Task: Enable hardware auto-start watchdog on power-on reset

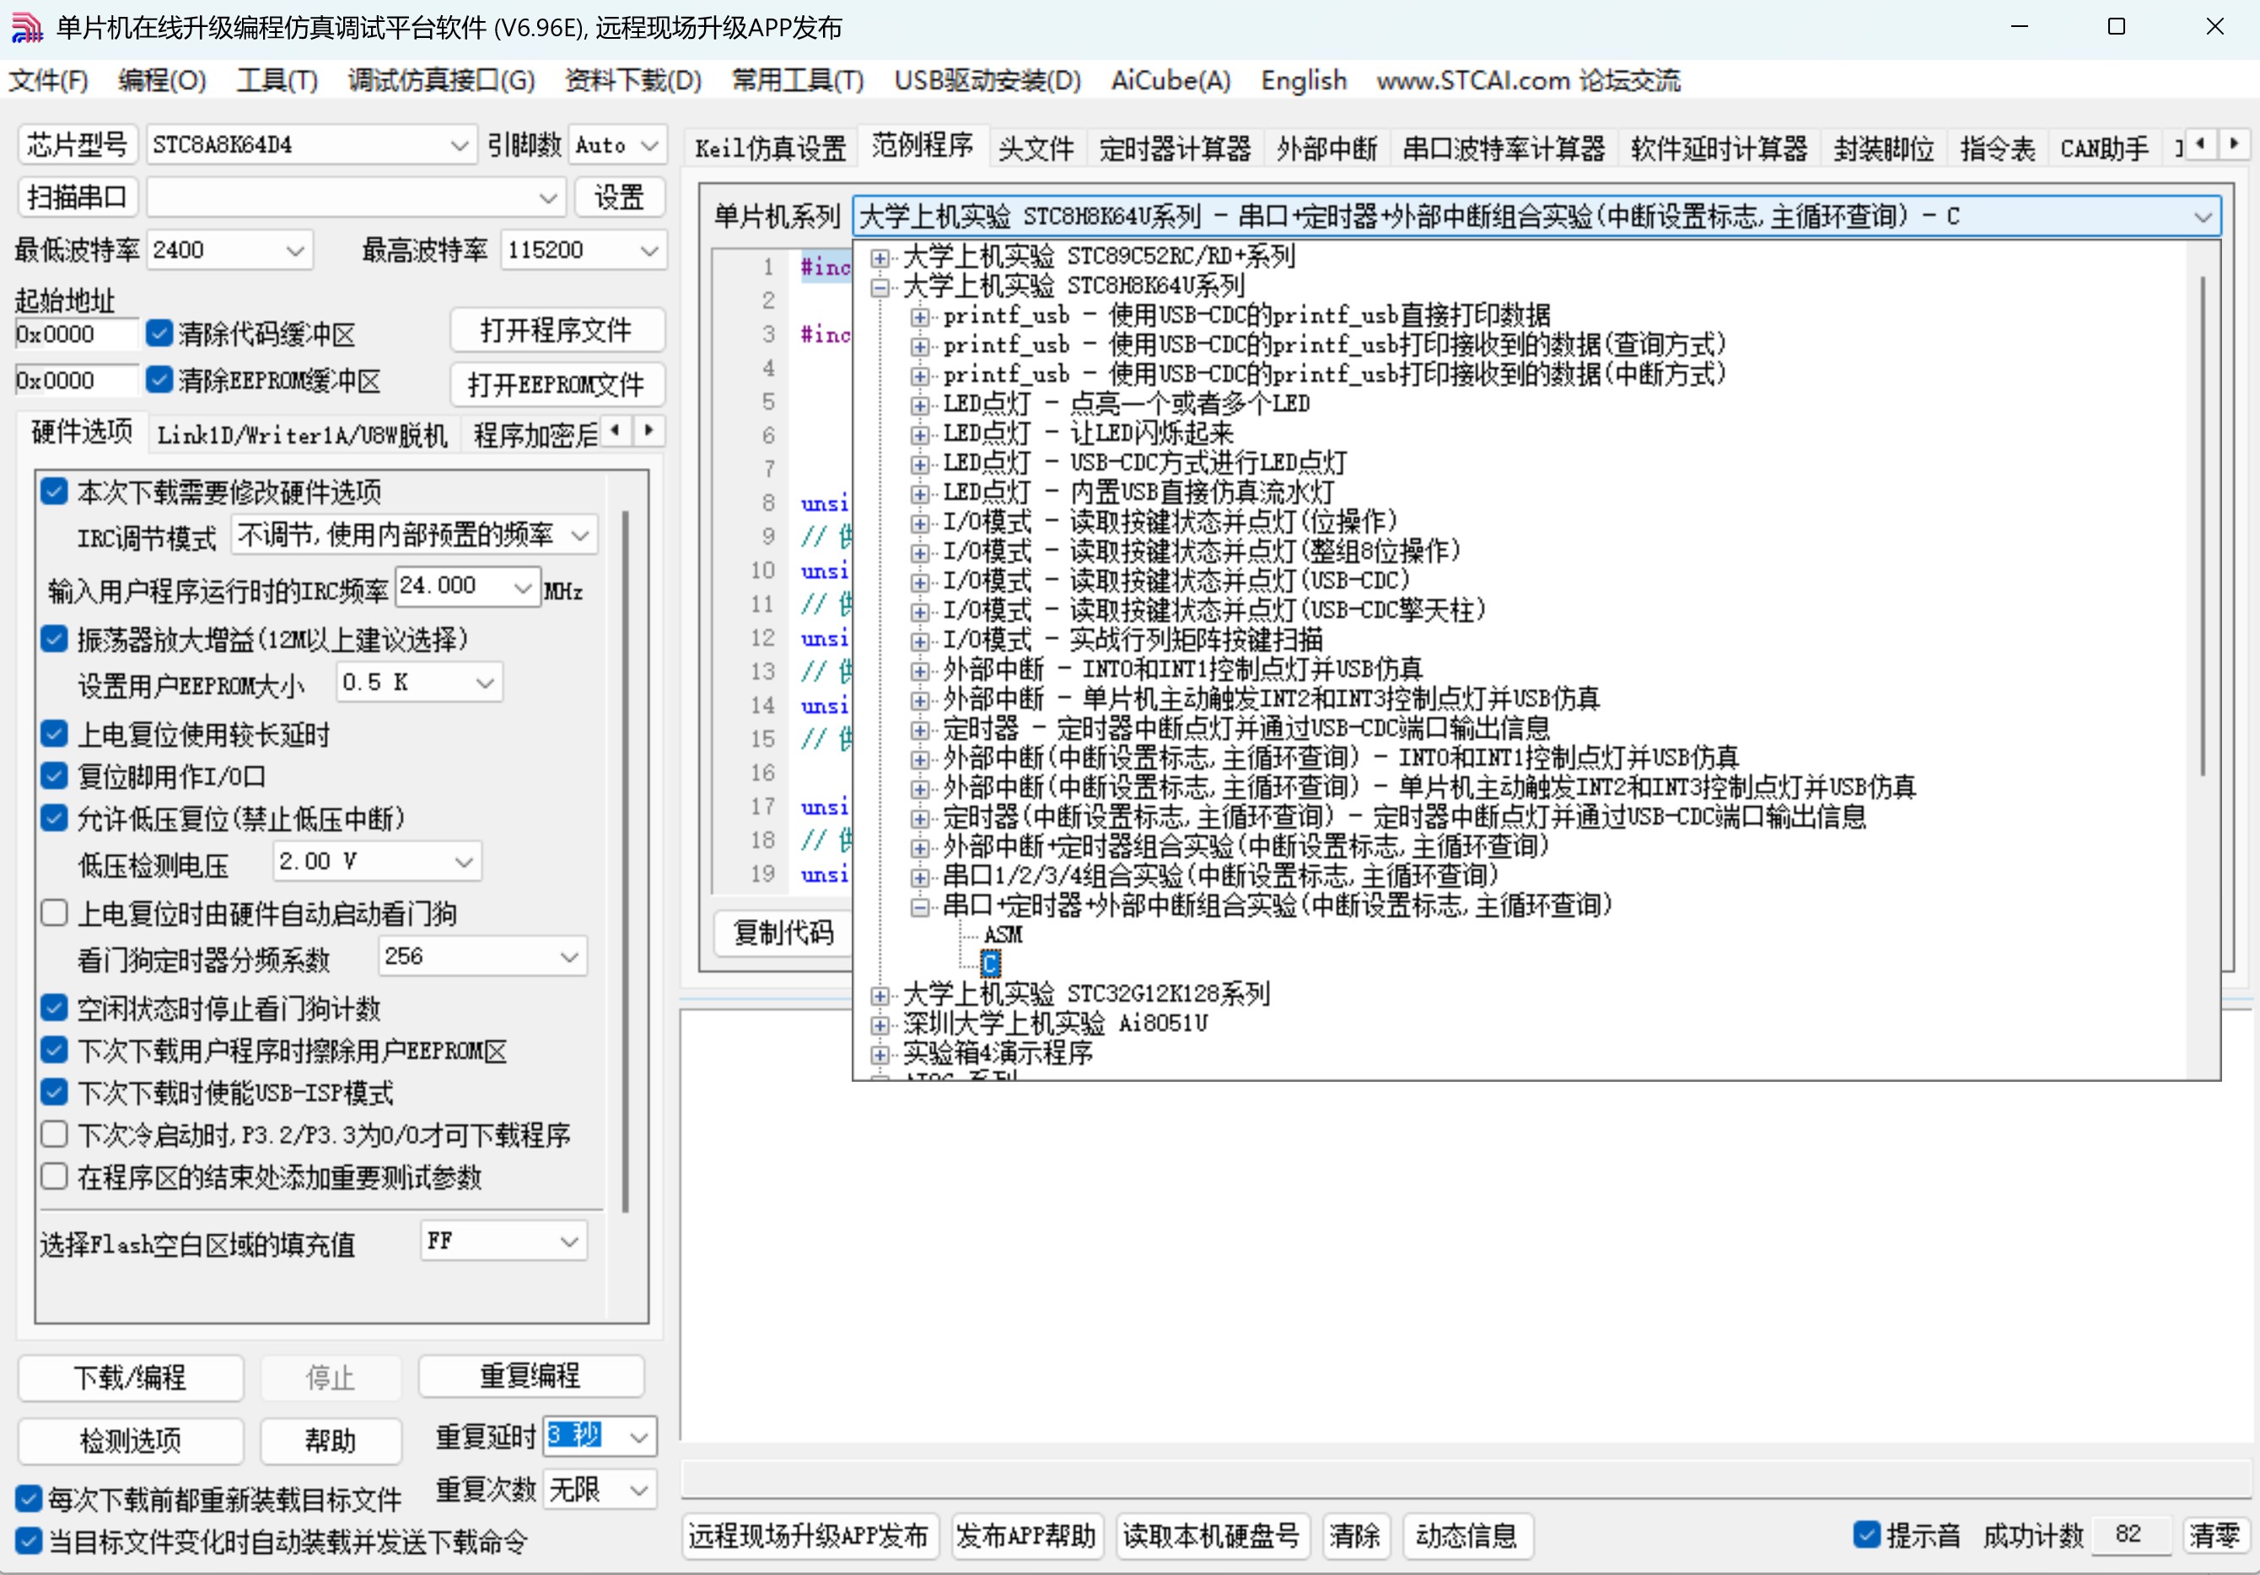Action: tap(54, 913)
